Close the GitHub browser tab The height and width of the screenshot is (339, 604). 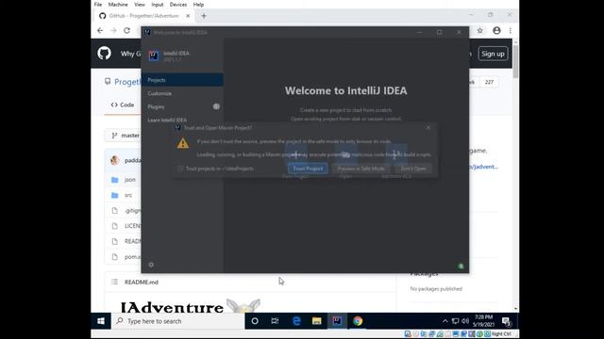click(x=188, y=16)
